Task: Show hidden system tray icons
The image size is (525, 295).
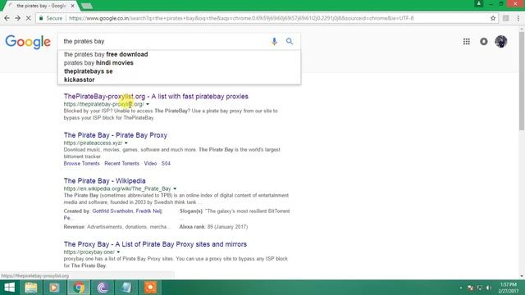Action: pyautogui.click(x=461, y=288)
